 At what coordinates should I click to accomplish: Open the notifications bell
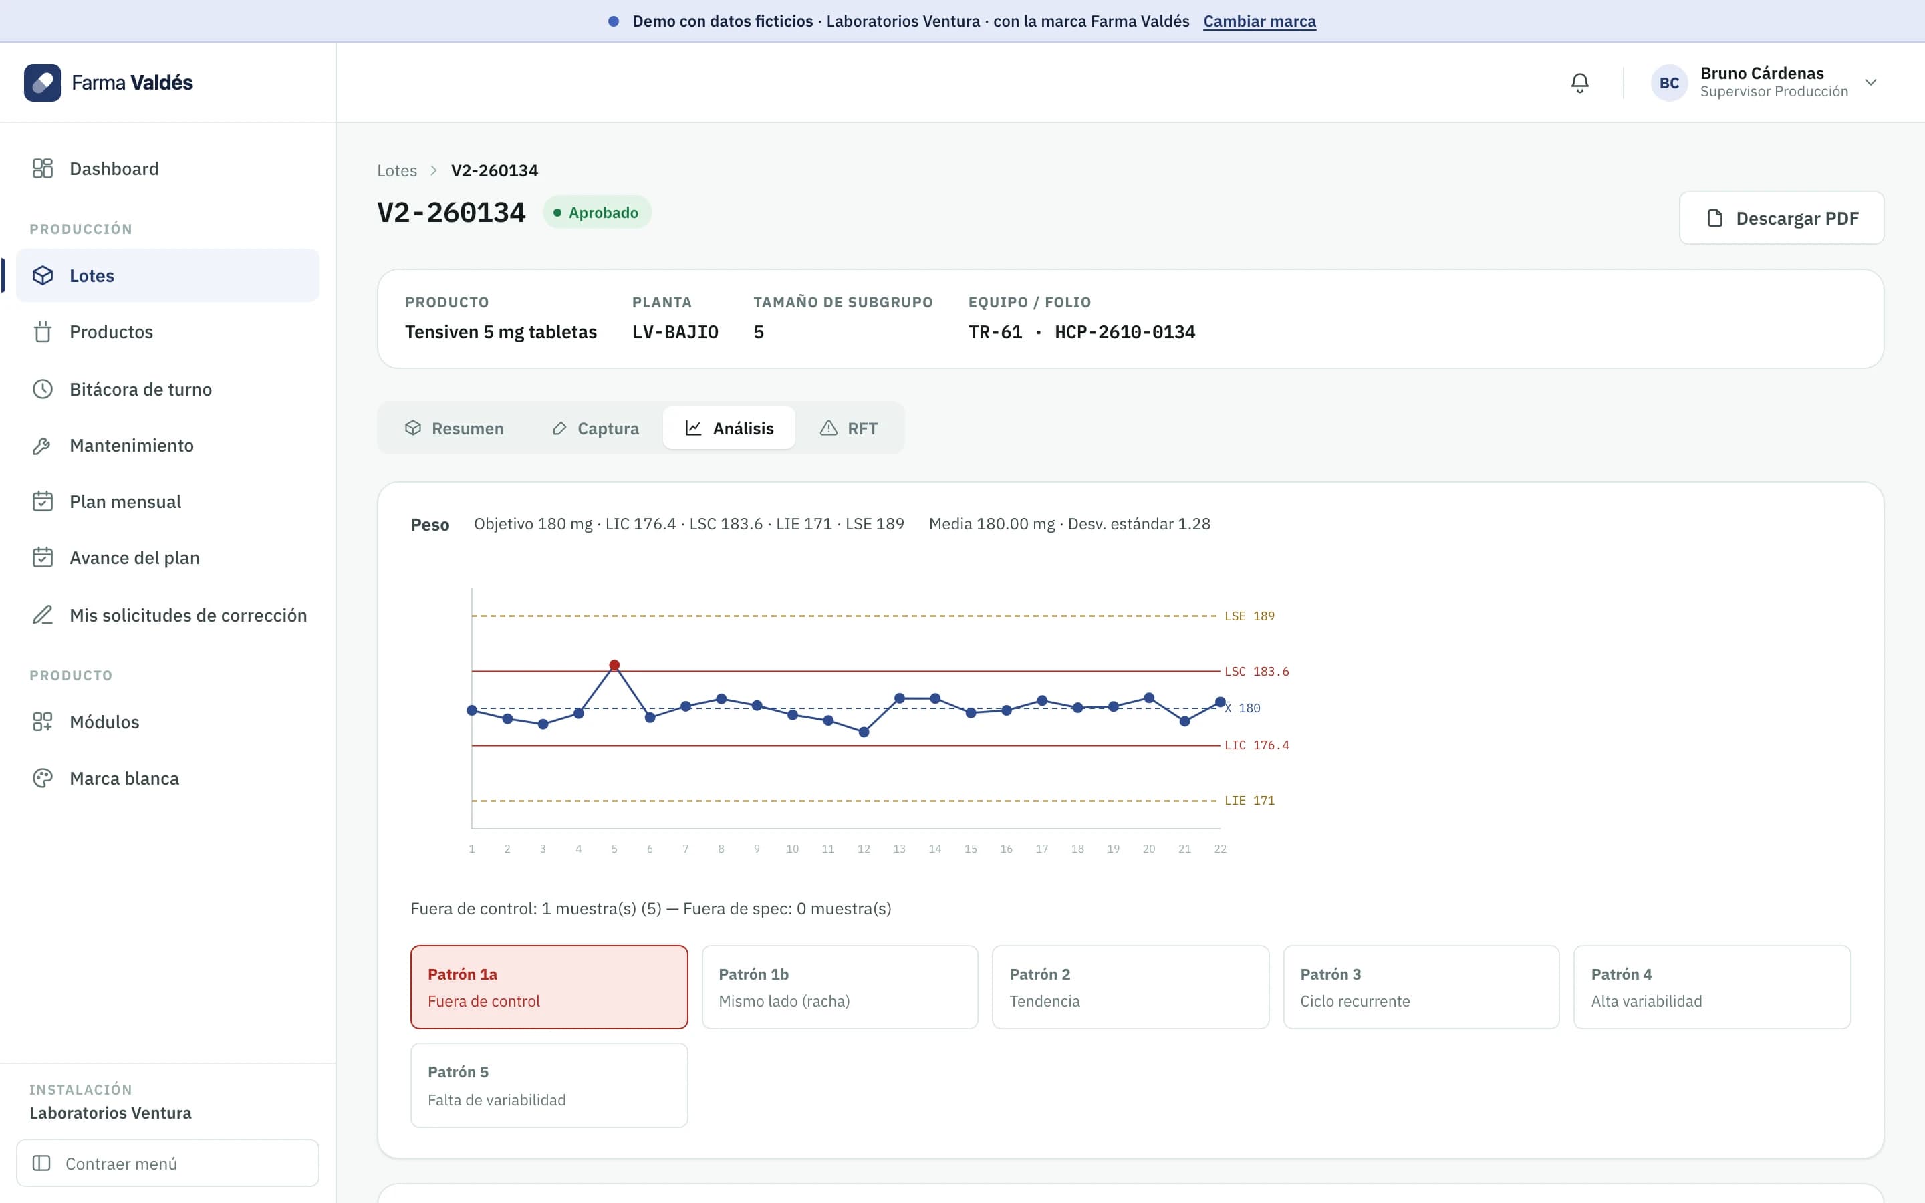(1580, 83)
